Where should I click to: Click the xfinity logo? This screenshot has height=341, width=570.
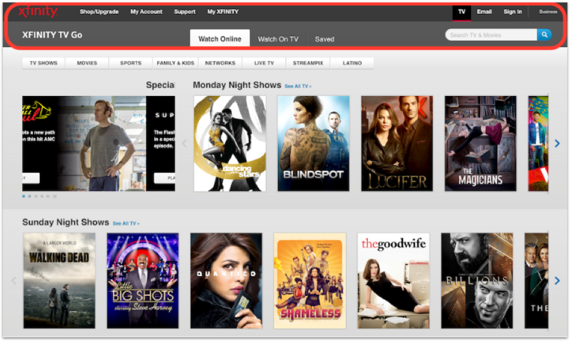coord(38,11)
